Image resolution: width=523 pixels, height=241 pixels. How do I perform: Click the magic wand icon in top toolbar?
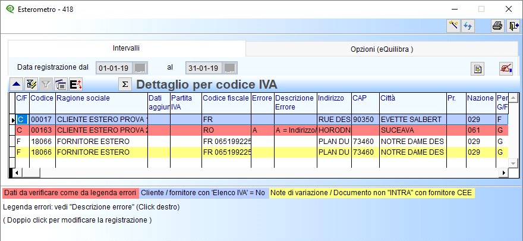[x=454, y=26]
